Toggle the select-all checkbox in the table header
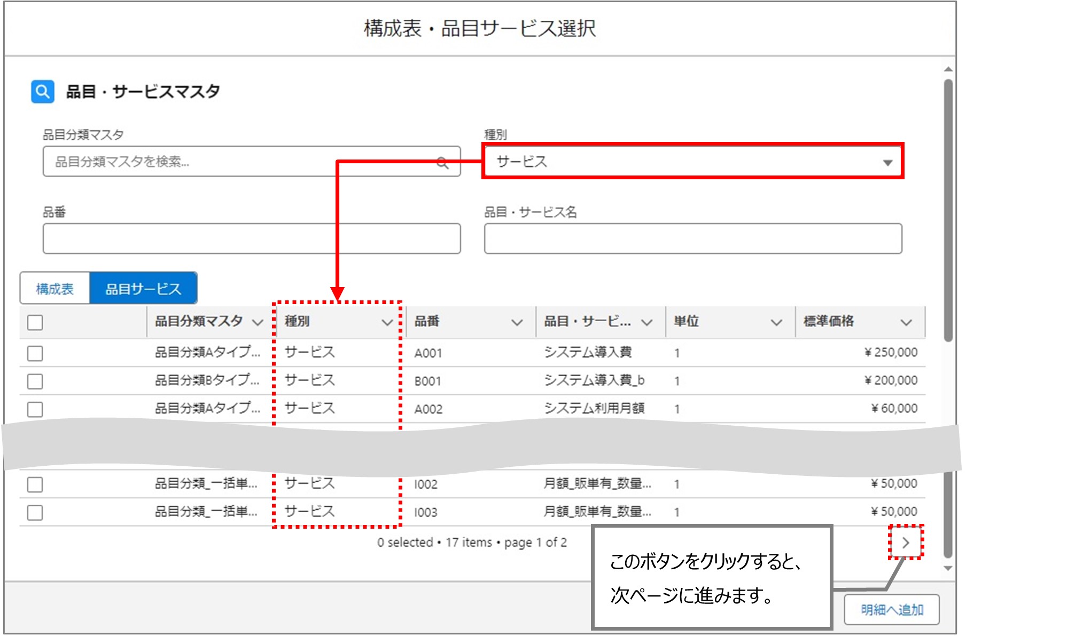 point(35,322)
